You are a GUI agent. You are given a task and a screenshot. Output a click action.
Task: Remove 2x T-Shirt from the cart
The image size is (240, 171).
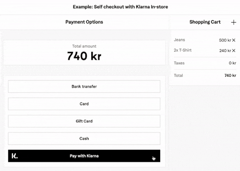(x=234, y=51)
